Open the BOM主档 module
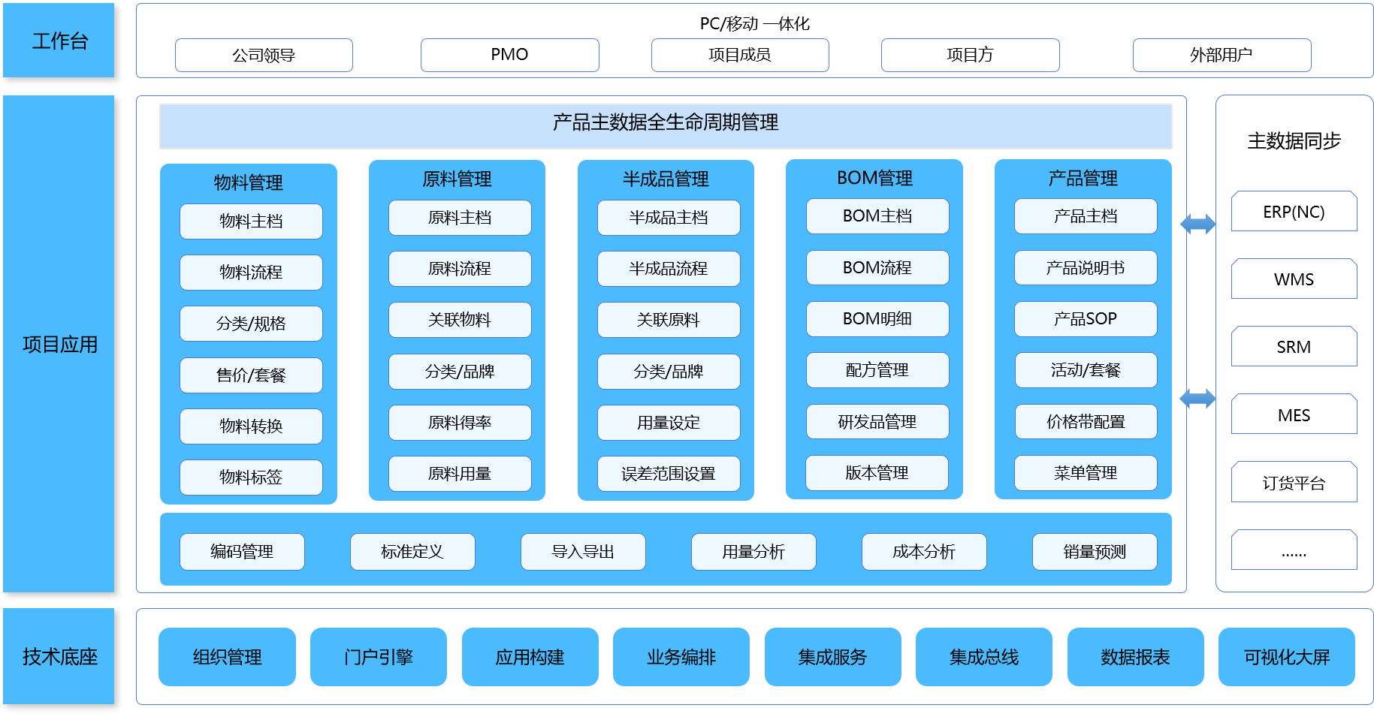Screen dimensions: 1374x714 877,216
